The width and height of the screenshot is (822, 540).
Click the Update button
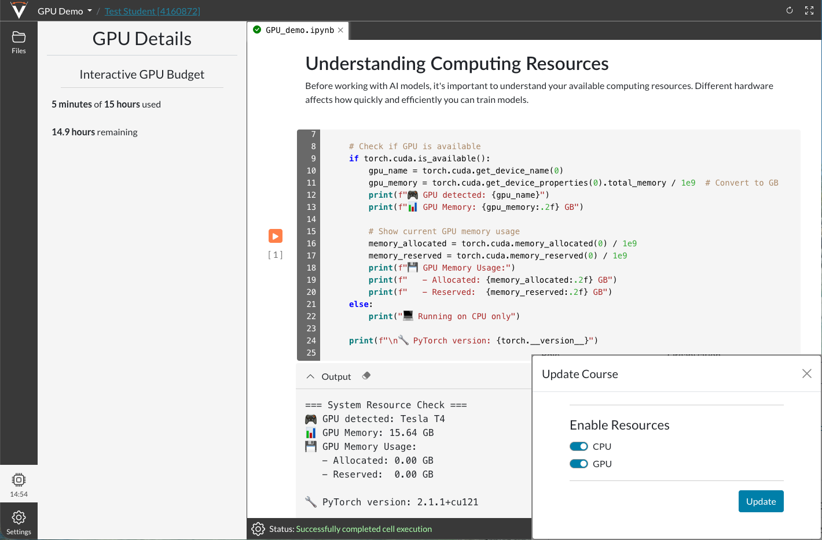(x=761, y=501)
